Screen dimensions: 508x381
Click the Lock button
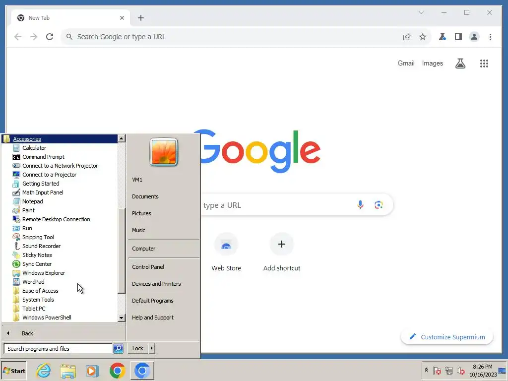138,348
